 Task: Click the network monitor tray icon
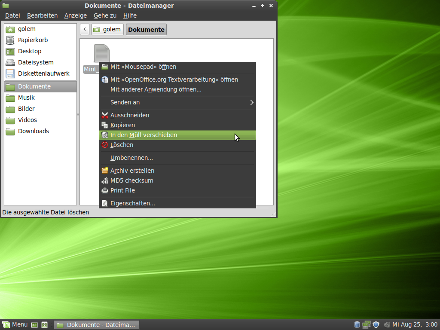click(x=367, y=324)
